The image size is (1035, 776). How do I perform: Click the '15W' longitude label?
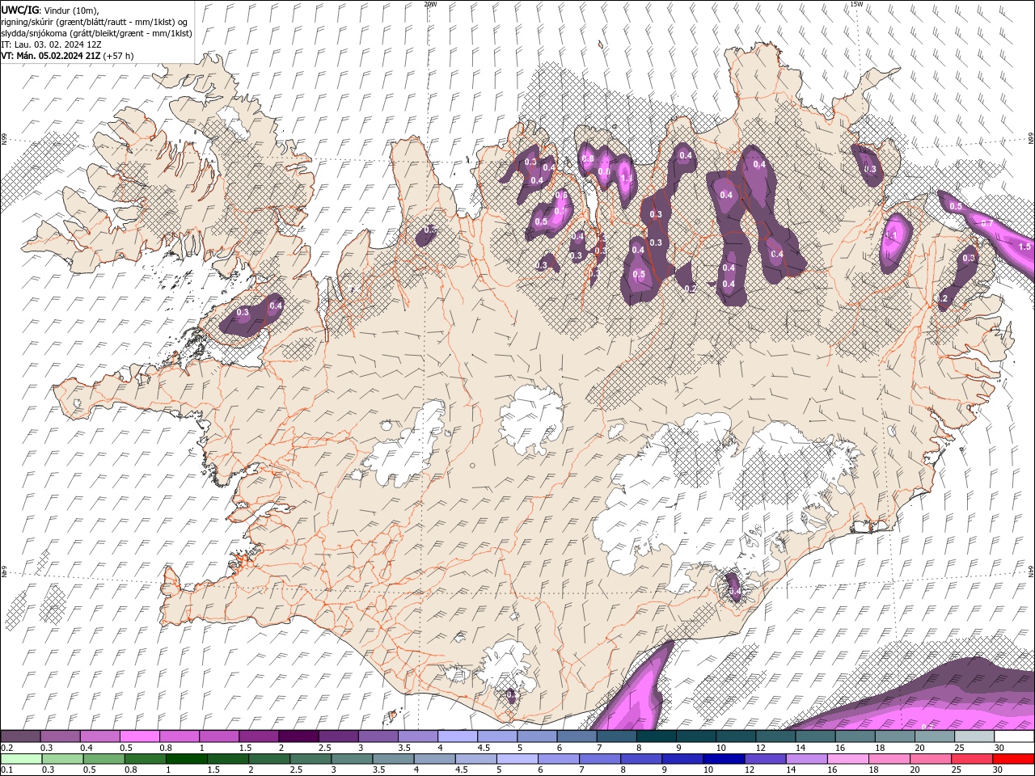[x=856, y=4]
